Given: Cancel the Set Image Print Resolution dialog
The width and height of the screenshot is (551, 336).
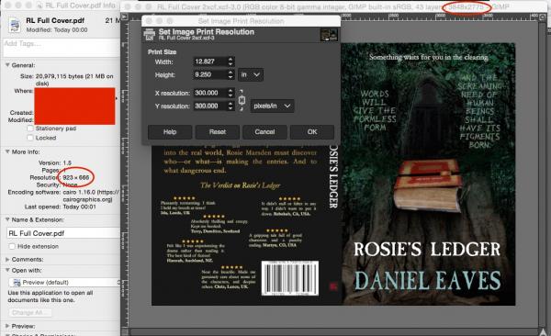Looking at the screenshot, I should coord(264,132).
